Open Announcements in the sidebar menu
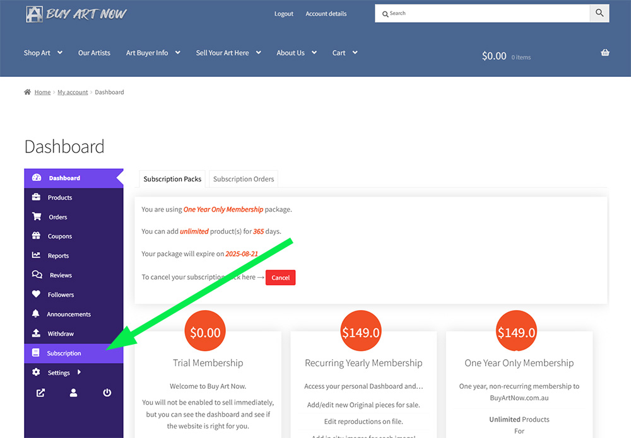Image resolution: width=631 pixels, height=438 pixels. pos(74,314)
